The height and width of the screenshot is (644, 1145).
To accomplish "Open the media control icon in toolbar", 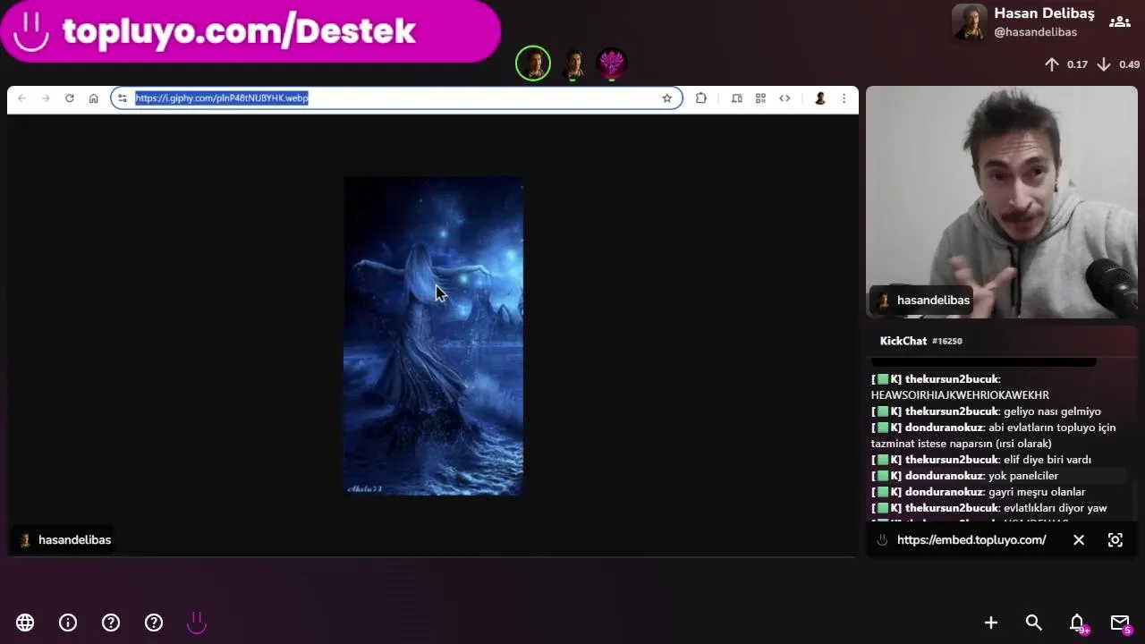I will tap(736, 98).
